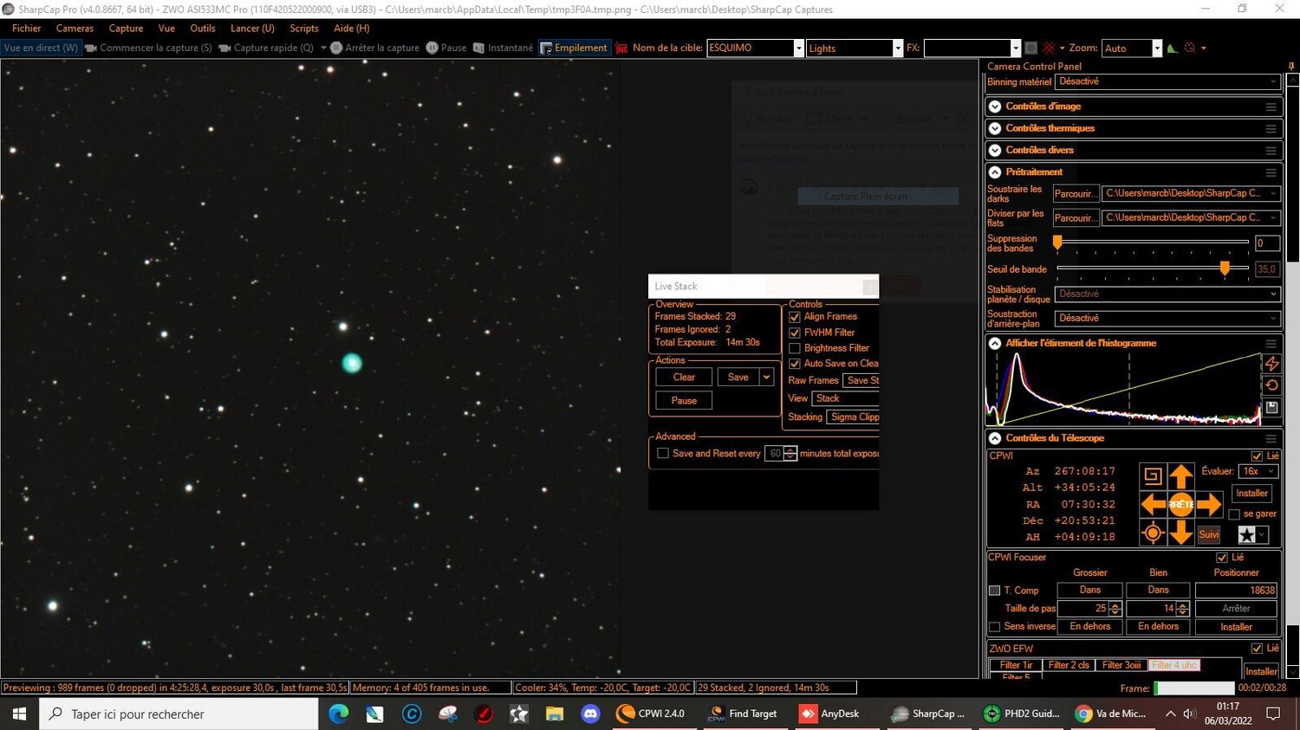Viewport: 1300px width, 730px height.
Task: Stop the mount with the round ARRÊTE button
Action: tap(1180, 504)
